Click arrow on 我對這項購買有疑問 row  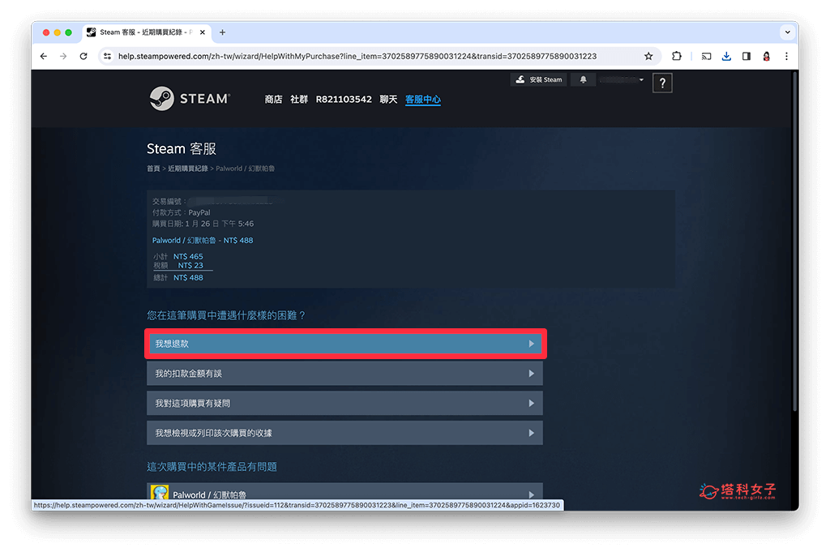tap(531, 404)
